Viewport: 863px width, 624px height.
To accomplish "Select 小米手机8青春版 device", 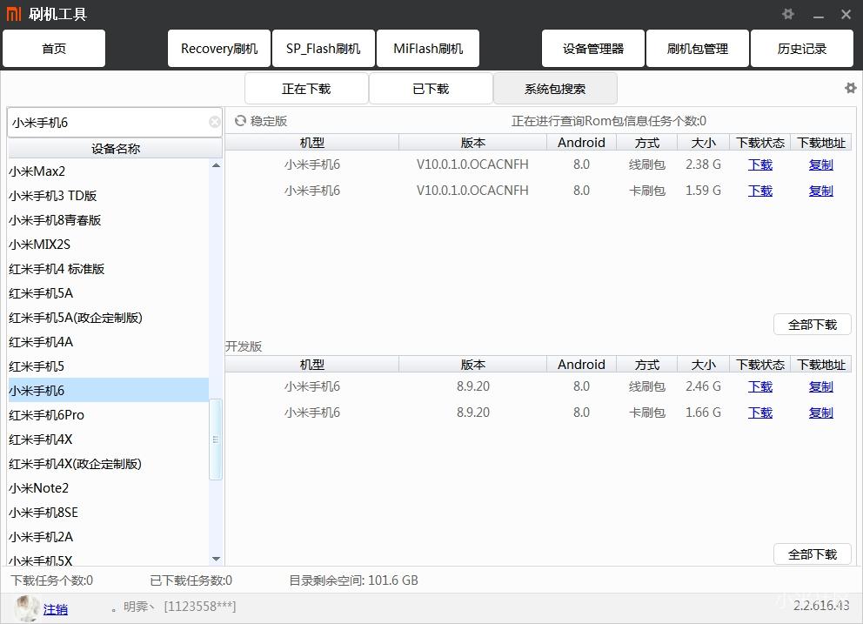I will point(108,220).
